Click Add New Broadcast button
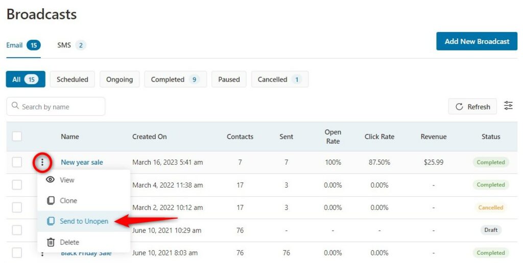Screen dimensions: 523x263 [477, 41]
